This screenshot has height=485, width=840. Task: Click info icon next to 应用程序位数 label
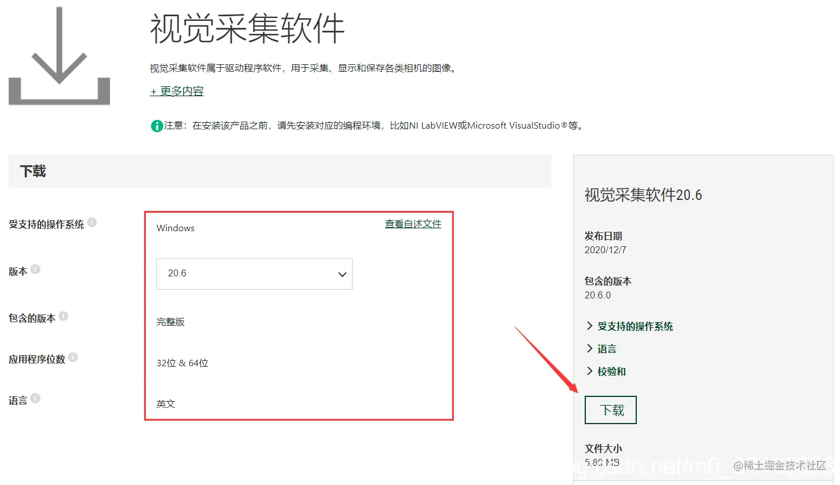click(73, 358)
